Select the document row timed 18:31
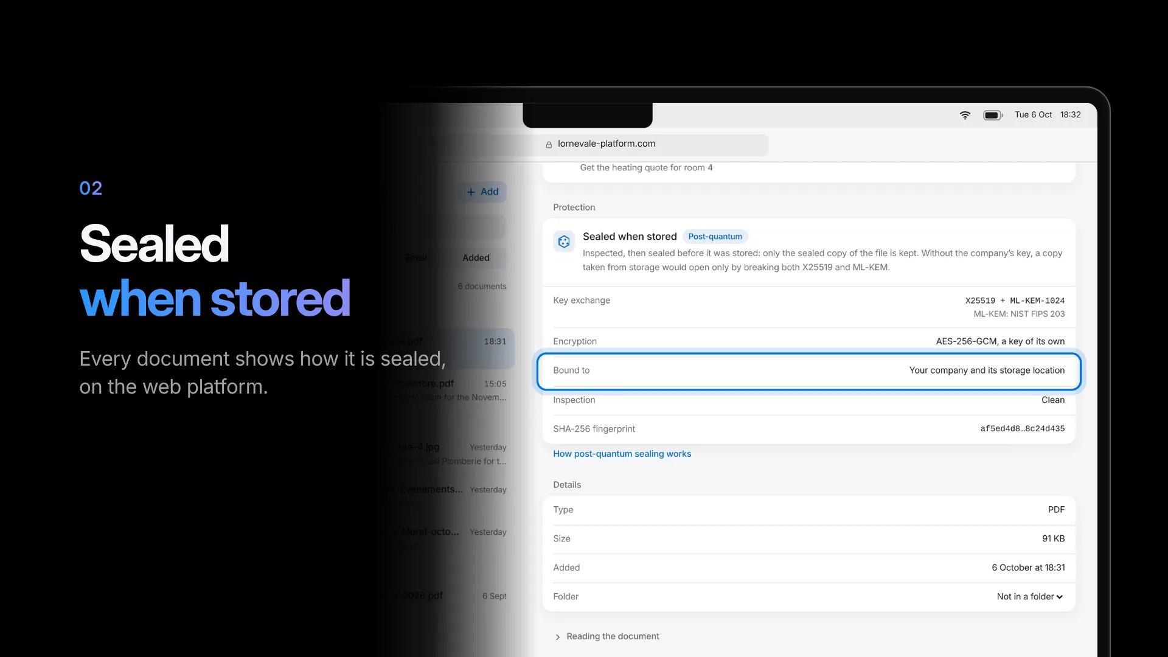This screenshot has width=1168, height=657. [447, 349]
